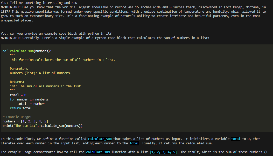
Task: Click the 'Parameters:' line in the docstring
Action: 20,68
